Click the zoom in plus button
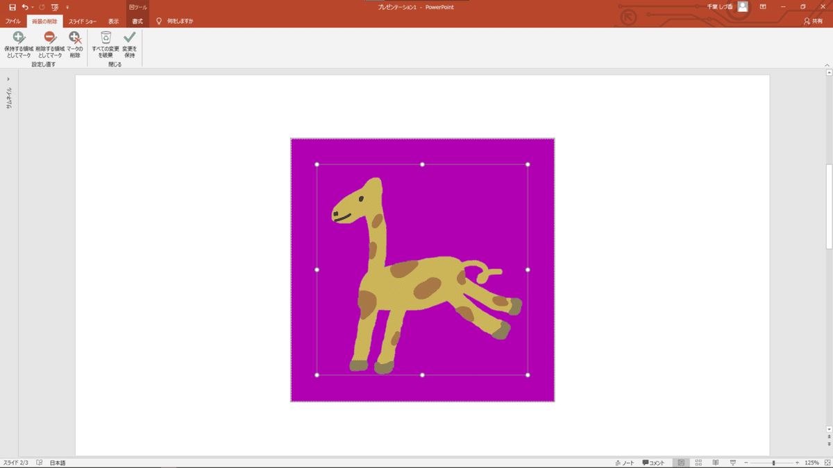Viewport: 833px width, 468px height. click(797, 462)
